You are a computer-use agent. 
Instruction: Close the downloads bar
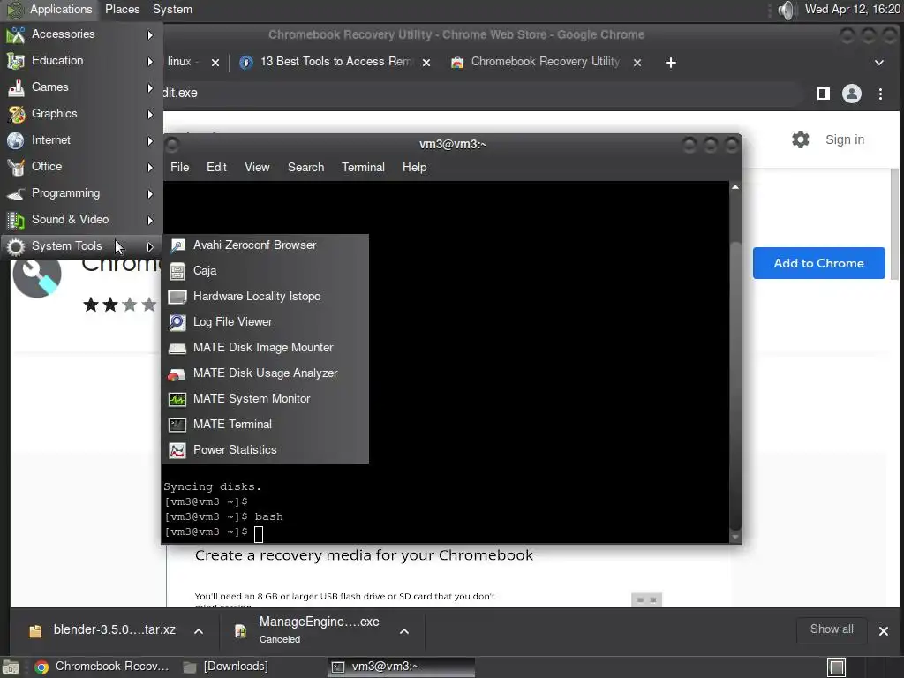(x=883, y=631)
